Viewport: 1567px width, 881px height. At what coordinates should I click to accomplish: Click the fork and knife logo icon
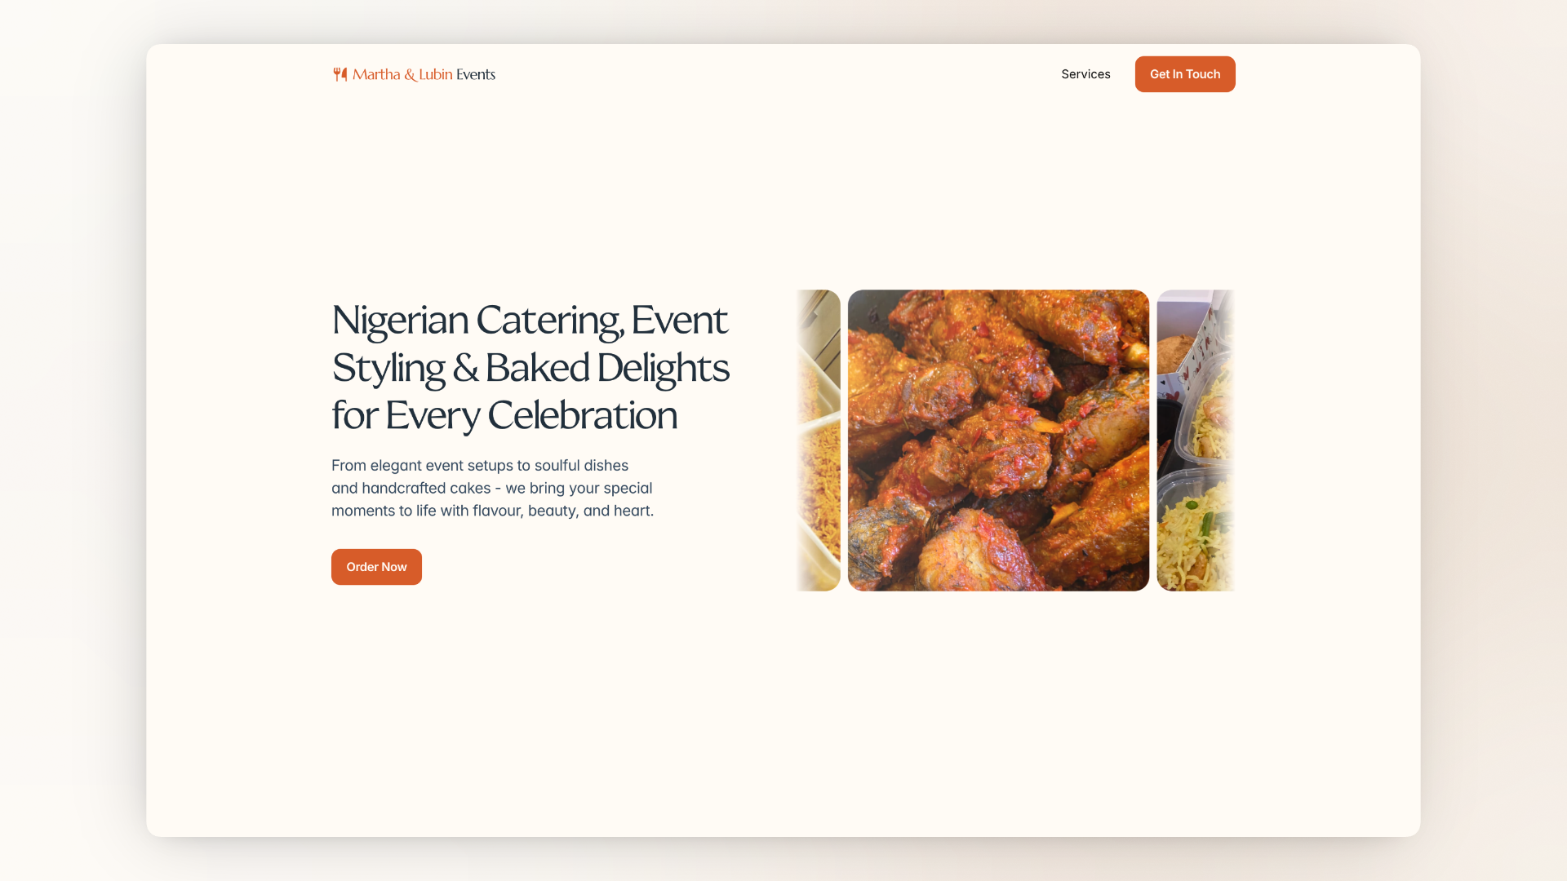click(340, 74)
